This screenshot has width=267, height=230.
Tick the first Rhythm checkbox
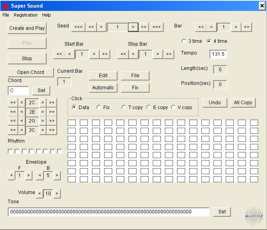coord(10,151)
